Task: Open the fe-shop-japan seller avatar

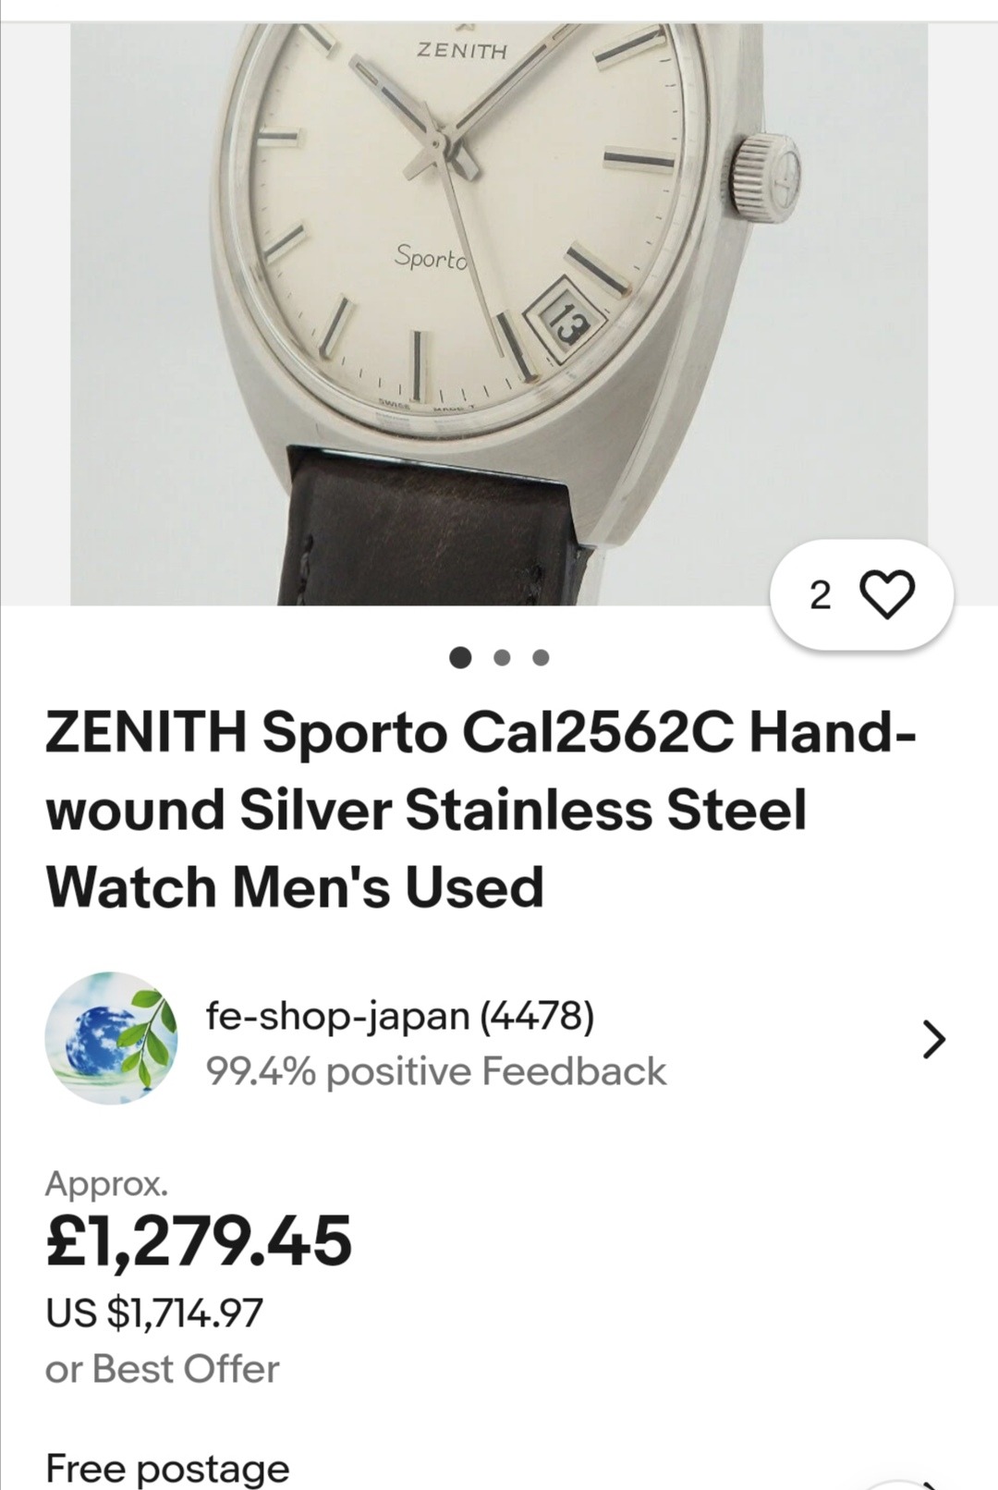Action: tap(111, 1038)
